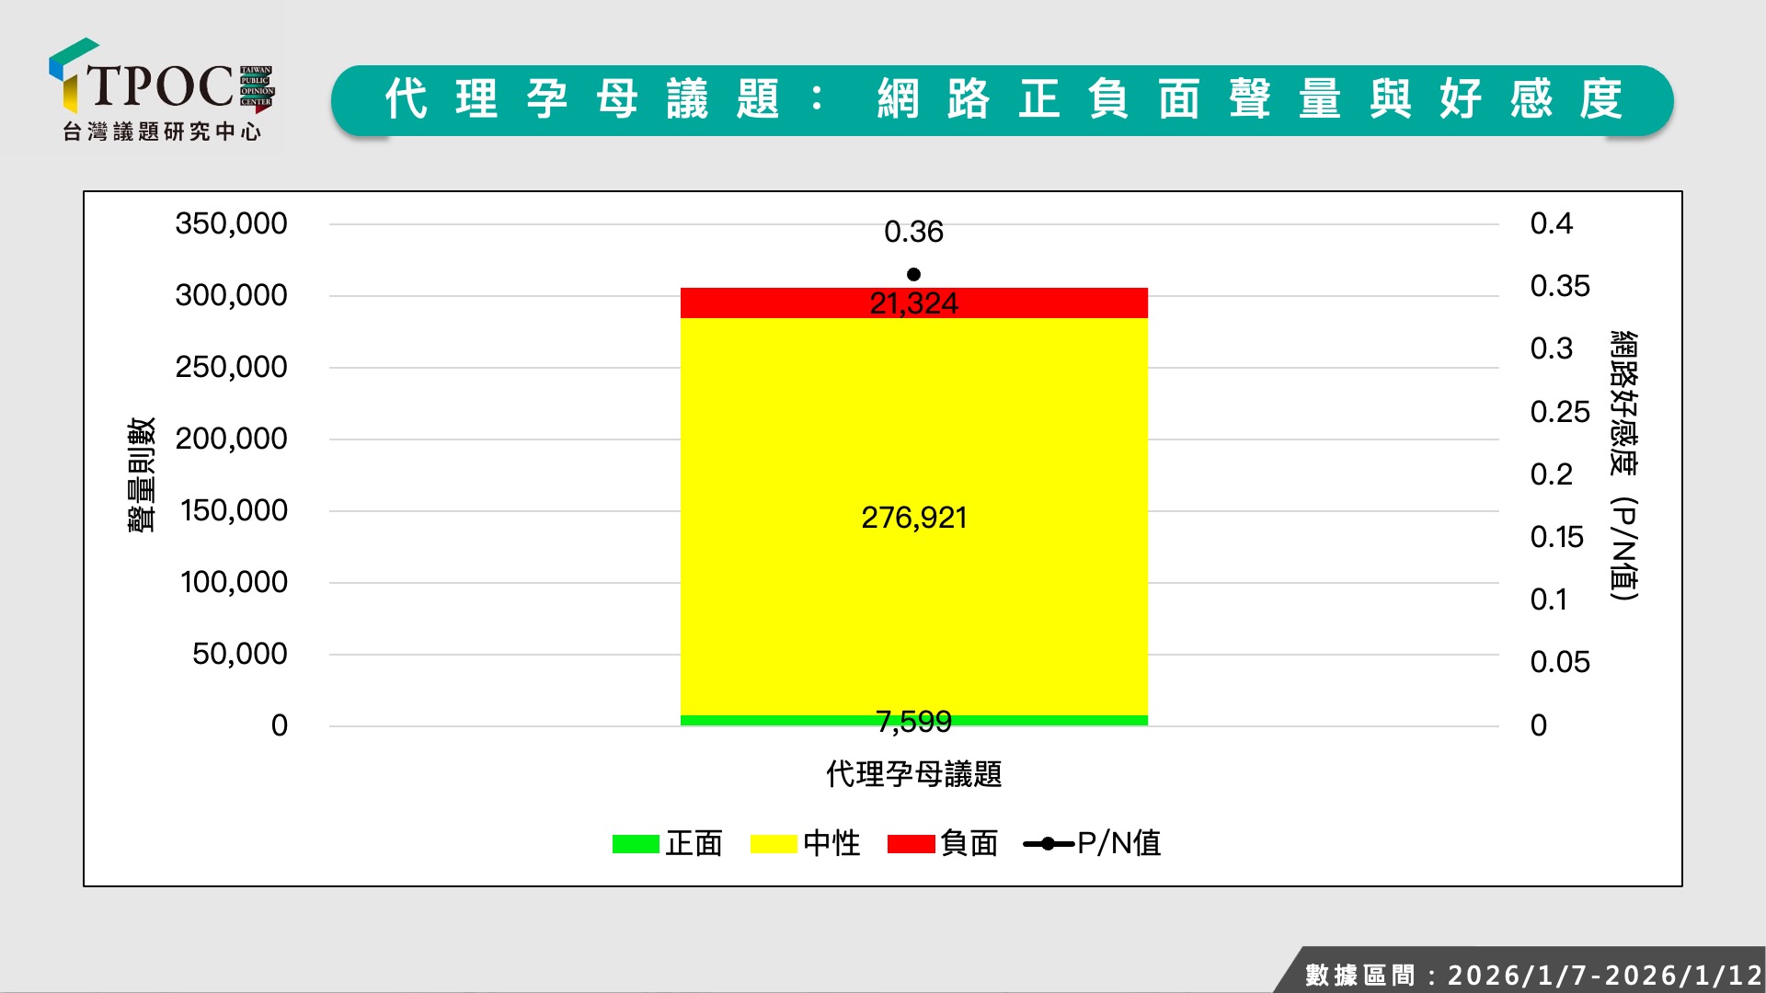Click the red 負面 legend swatch
This screenshot has height=993, width=1766.
click(x=911, y=844)
